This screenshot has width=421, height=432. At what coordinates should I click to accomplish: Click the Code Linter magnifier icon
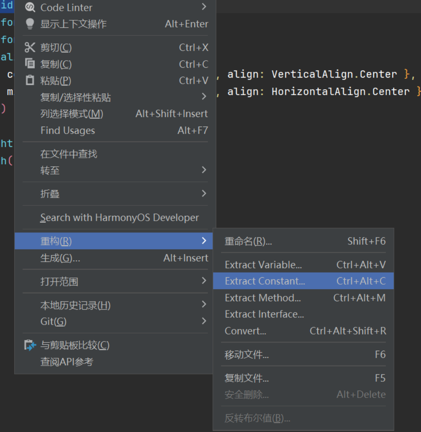click(x=30, y=7)
